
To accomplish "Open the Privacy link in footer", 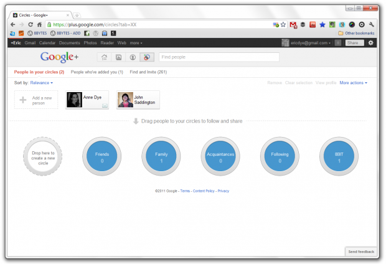I will pyautogui.click(x=224, y=191).
